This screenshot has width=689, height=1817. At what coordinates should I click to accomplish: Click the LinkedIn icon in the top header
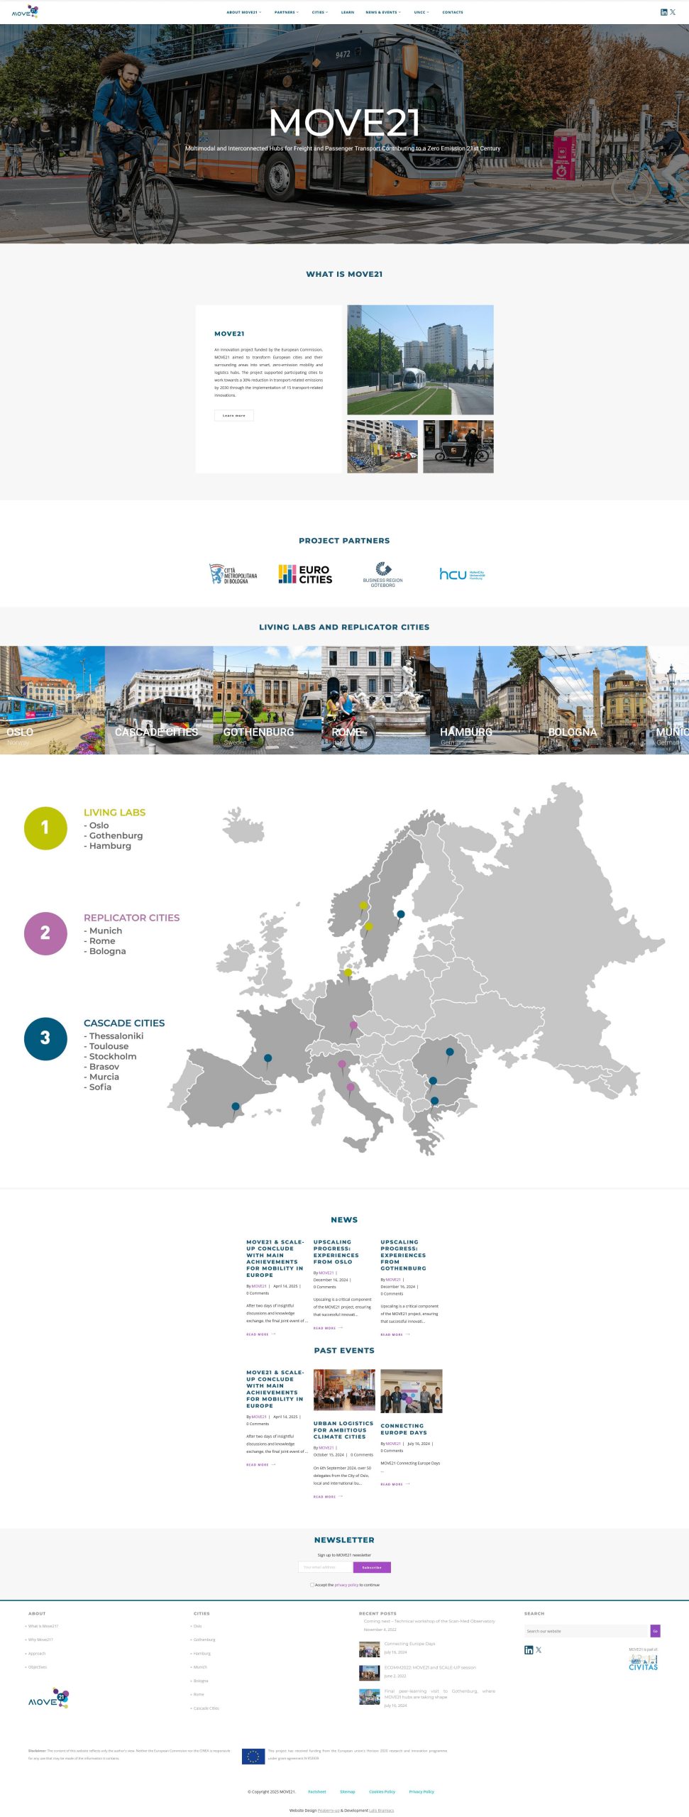pyautogui.click(x=663, y=12)
